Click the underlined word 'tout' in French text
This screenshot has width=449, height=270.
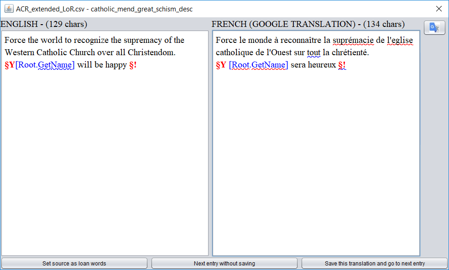click(x=313, y=53)
